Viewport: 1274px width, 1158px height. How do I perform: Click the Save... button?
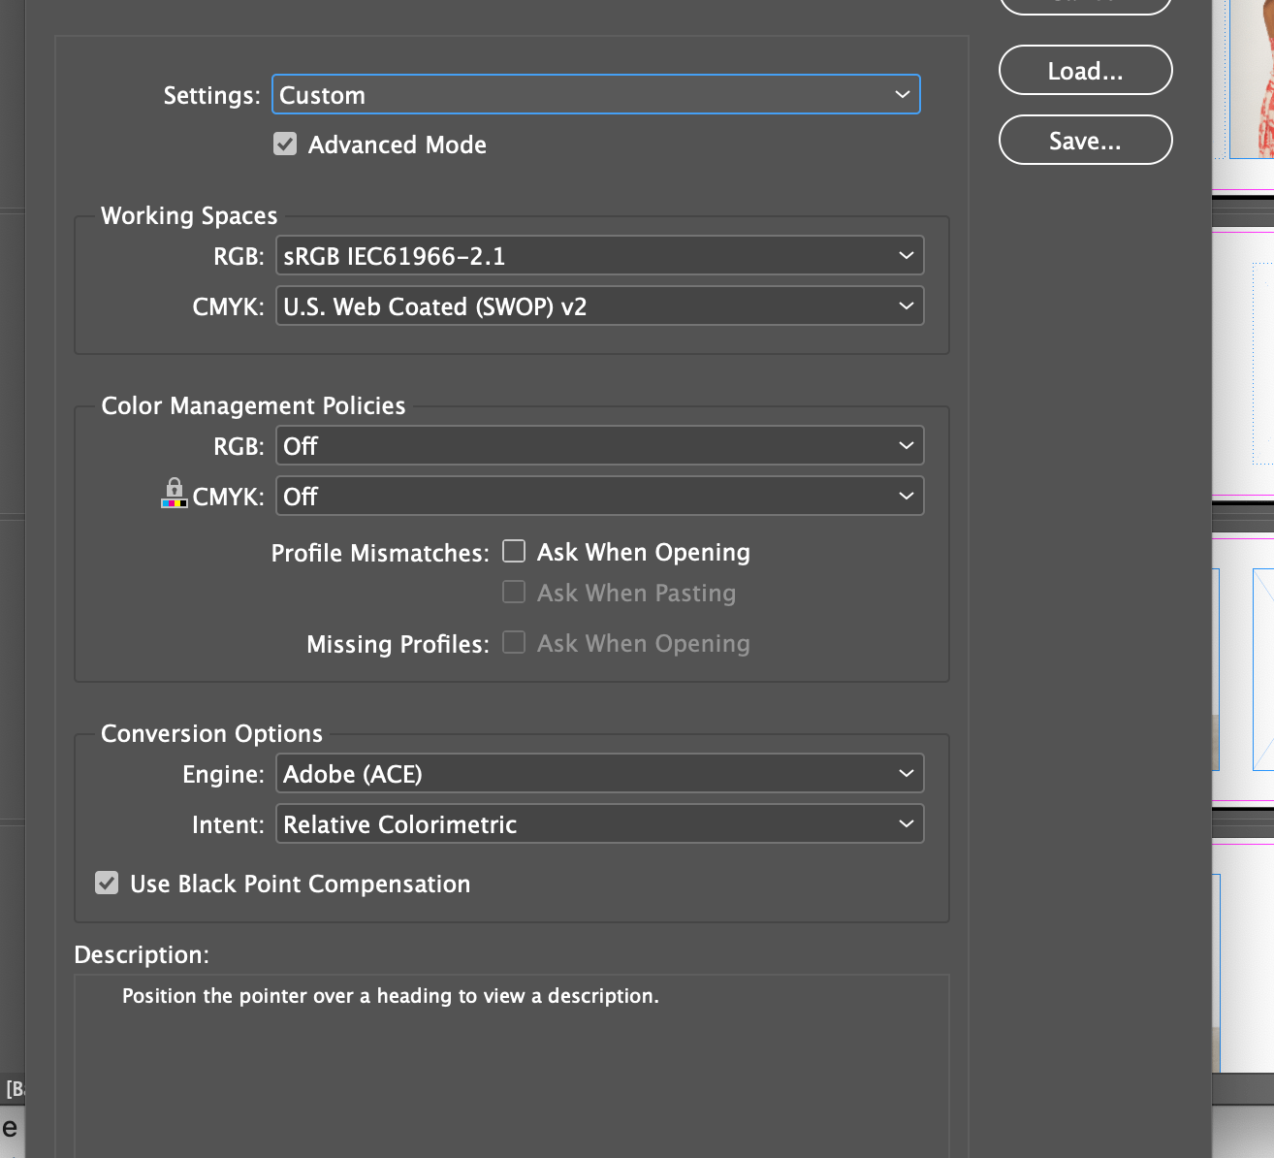1085,141
